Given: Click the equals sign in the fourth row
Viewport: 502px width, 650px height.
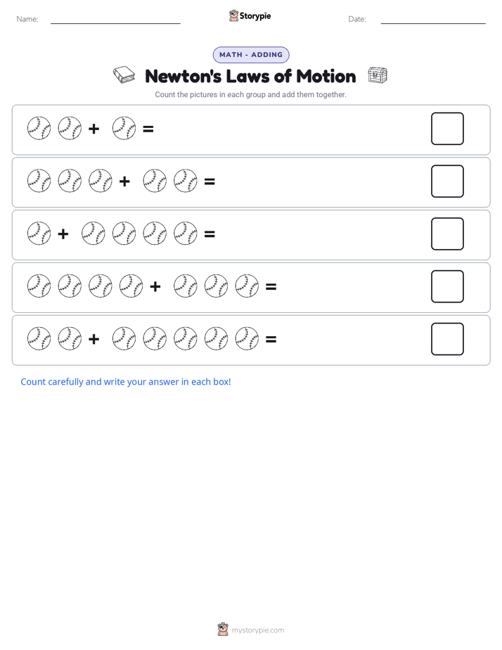Looking at the screenshot, I should point(271,287).
